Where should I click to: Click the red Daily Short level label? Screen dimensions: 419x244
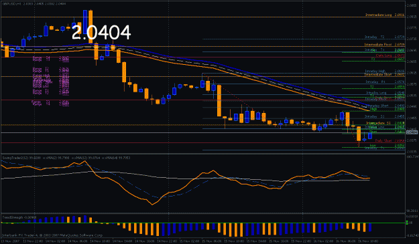click(390, 140)
